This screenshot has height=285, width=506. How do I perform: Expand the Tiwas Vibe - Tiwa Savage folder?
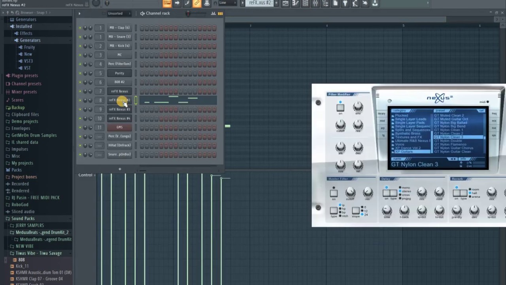pyautogui.click(x=38, y=253)
